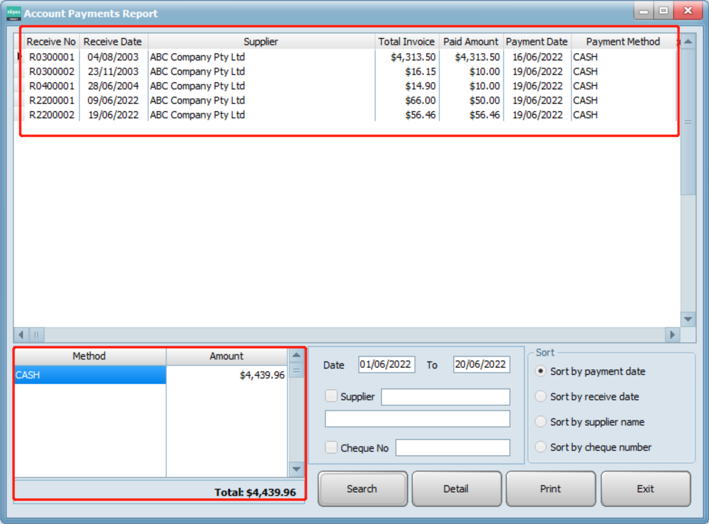Click the horizontal scrollbar right arrow
Screen dimensions: 709x524
672,335
